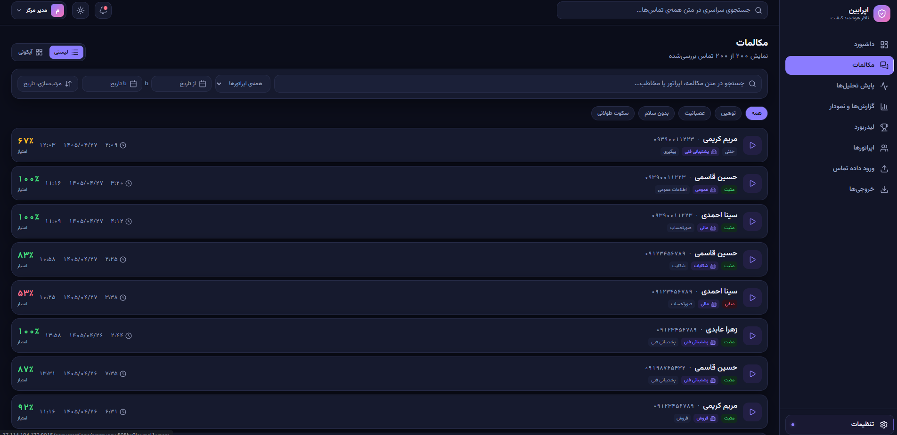This screenshot has width=897, height=435.
Task: Play the حسین قاسمی call scored 83%
Action: 752,260
